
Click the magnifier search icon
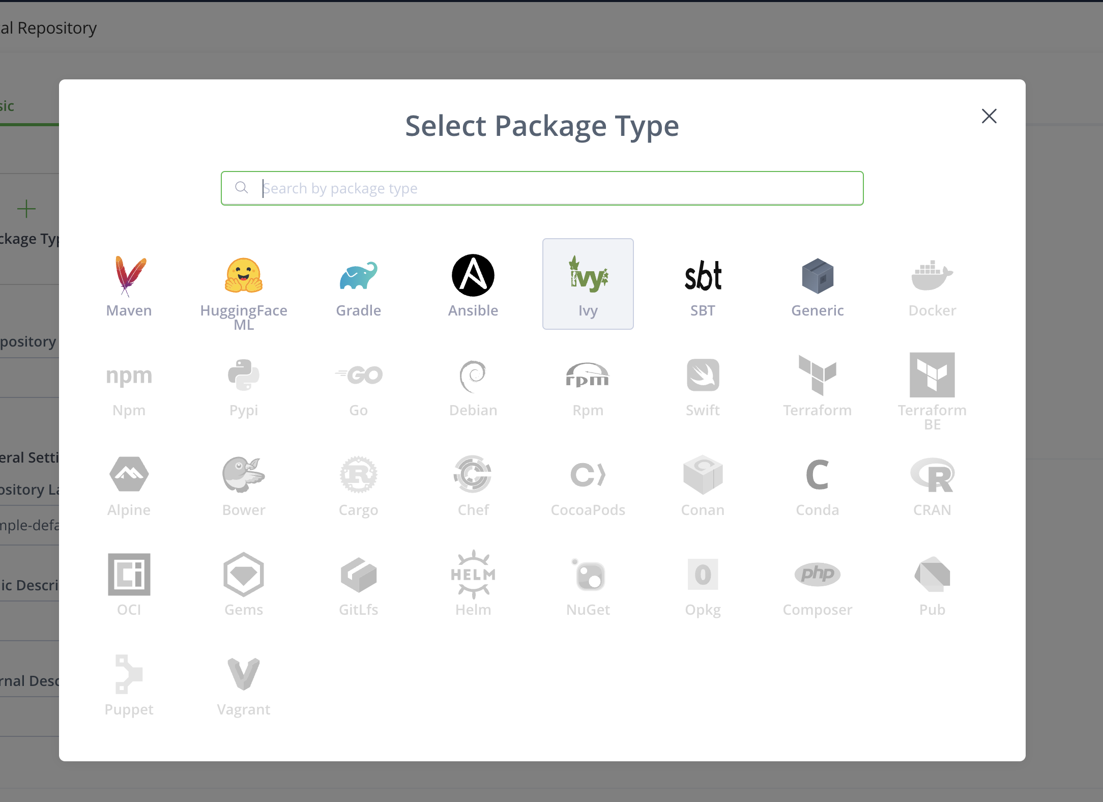242,188
